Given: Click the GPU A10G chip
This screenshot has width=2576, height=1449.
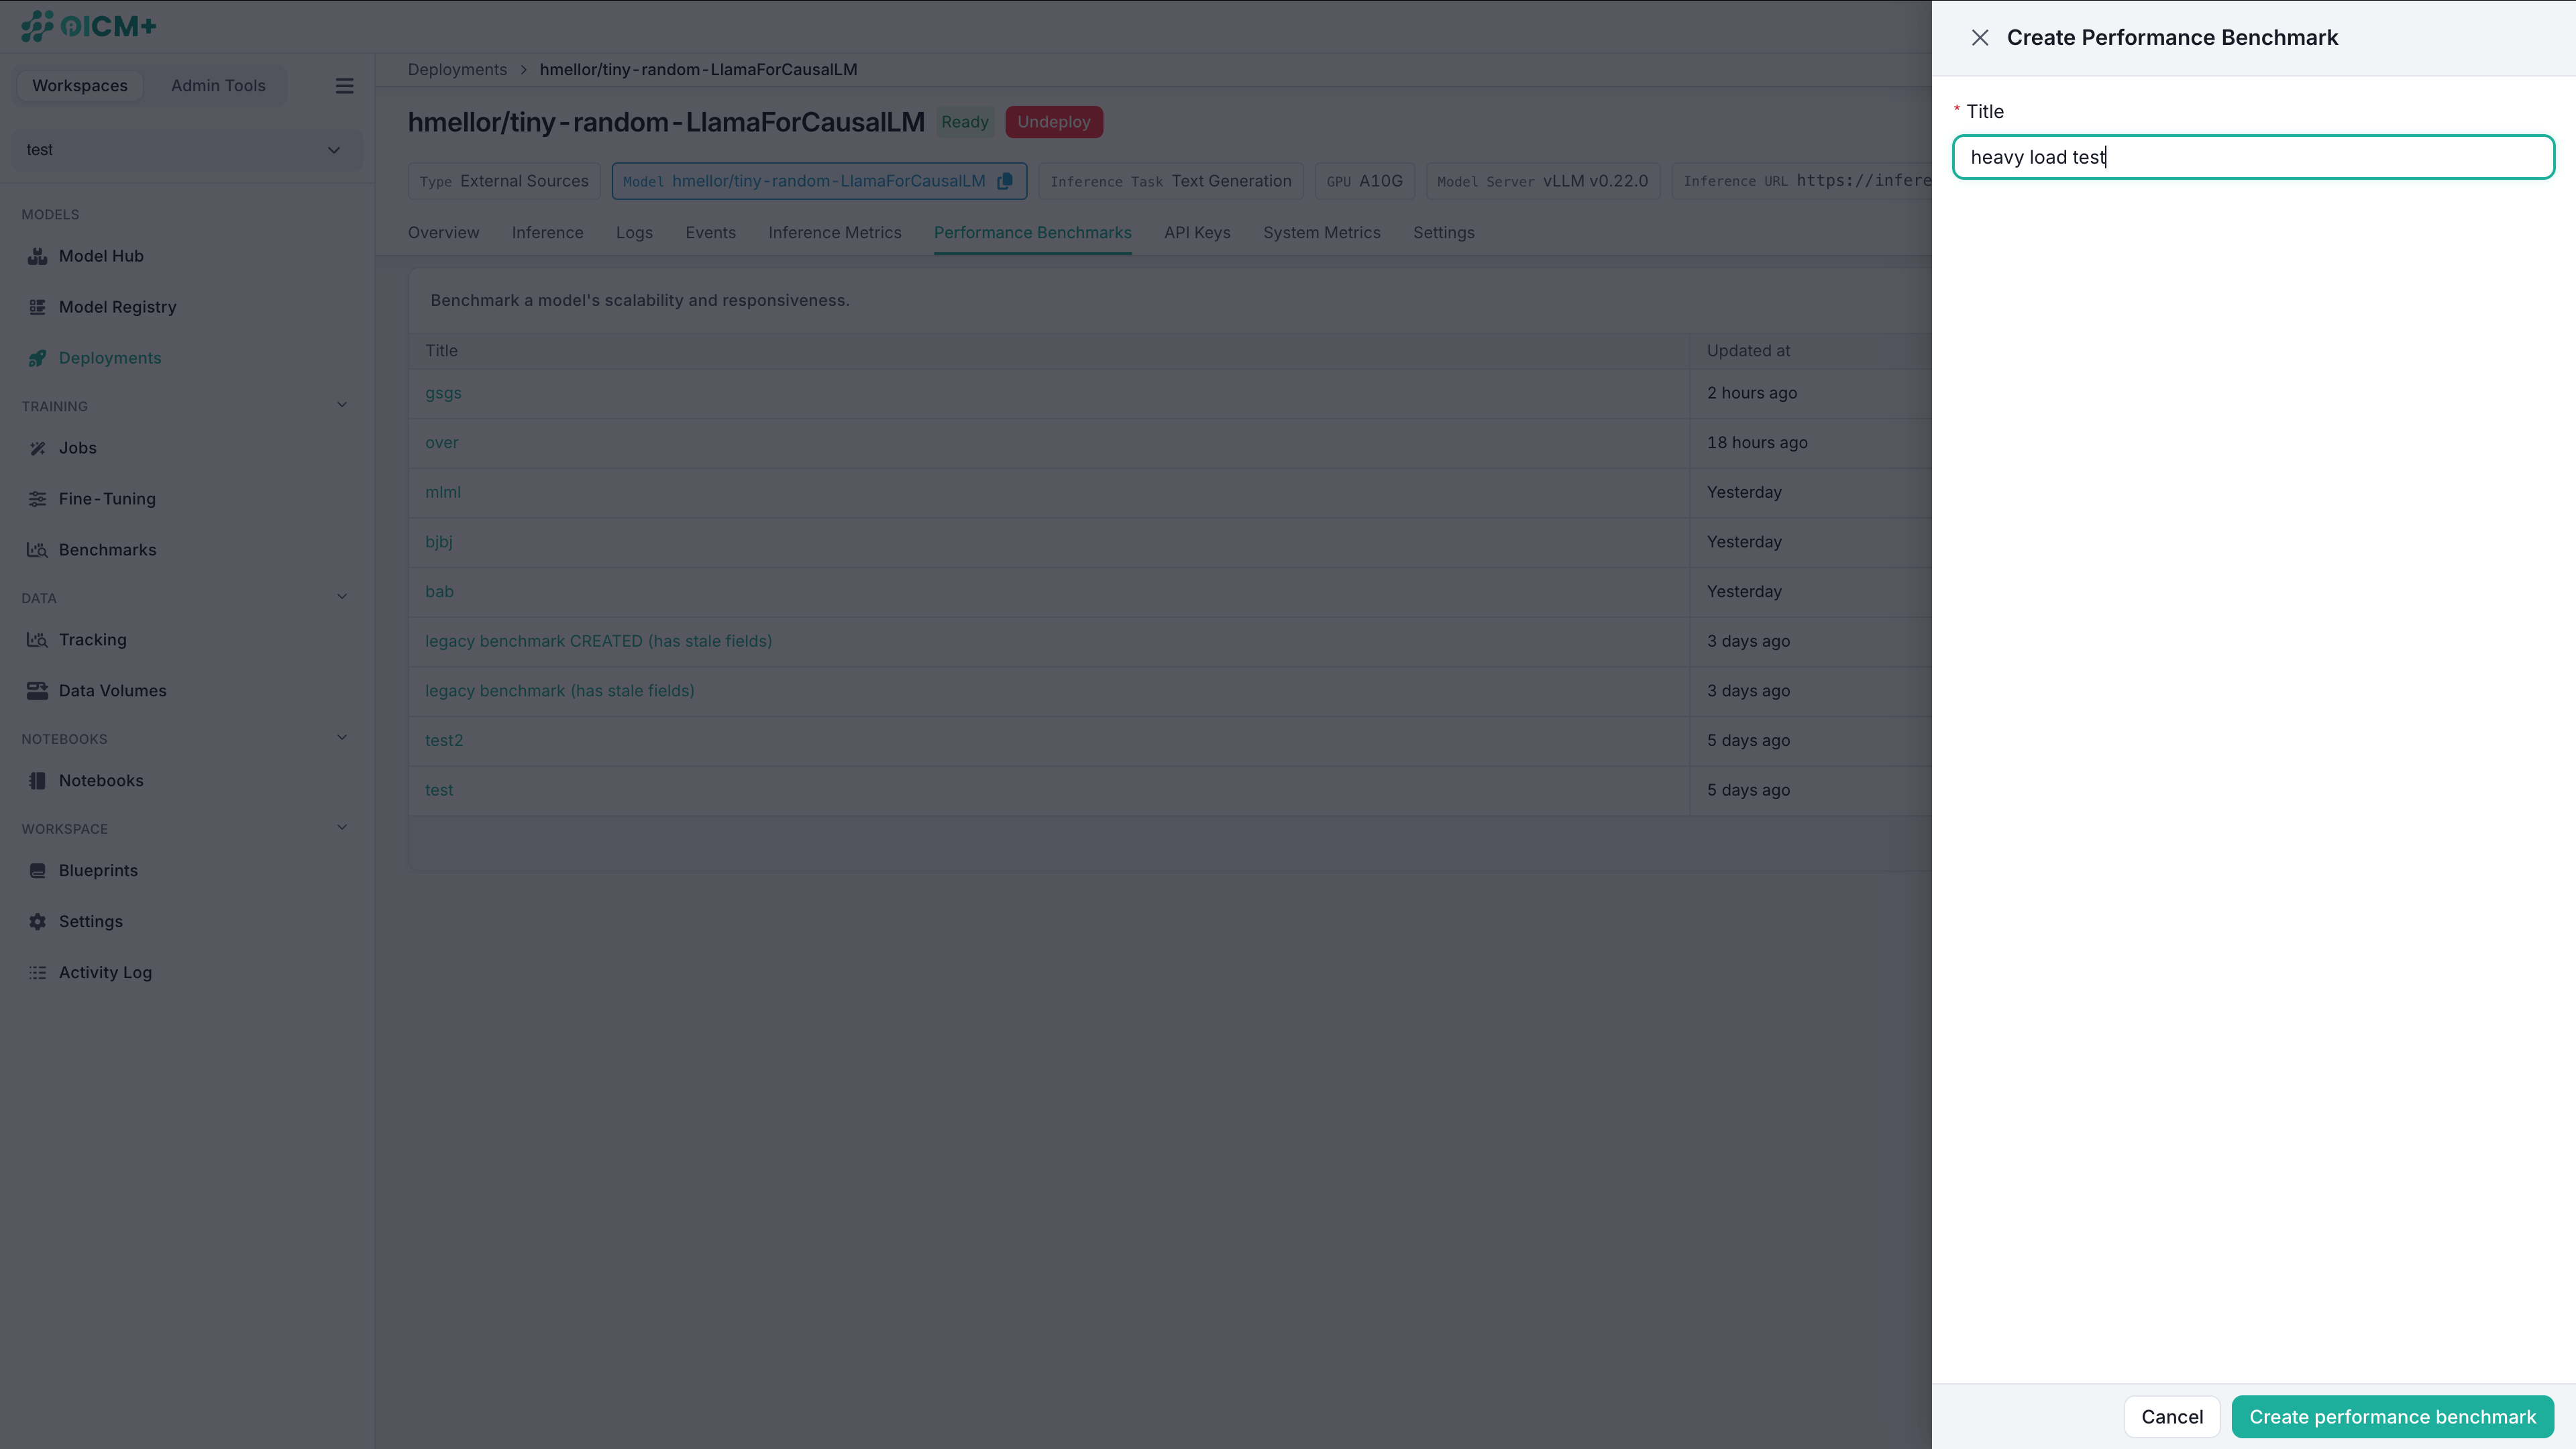Looking at the screenshot, I should 1365,181.
